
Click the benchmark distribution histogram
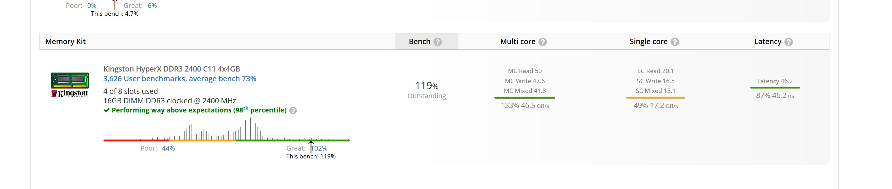[227, 129]
